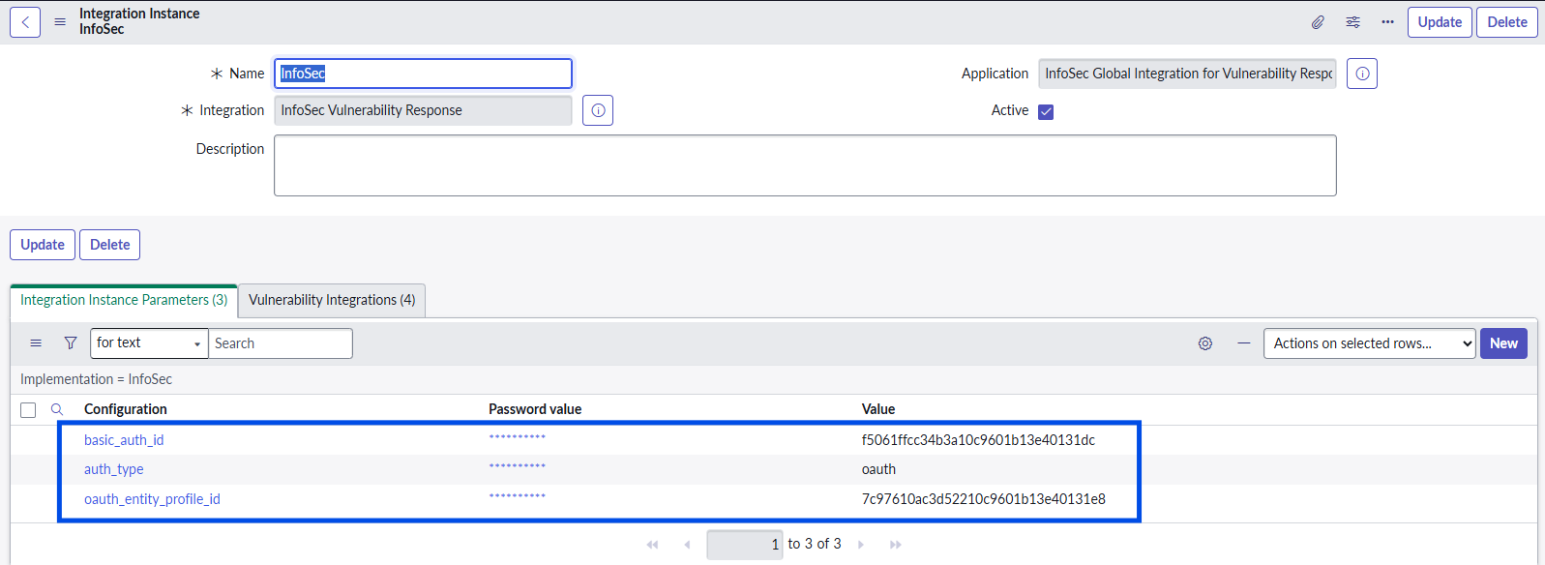Click the header Delete button

[1507, 22]
